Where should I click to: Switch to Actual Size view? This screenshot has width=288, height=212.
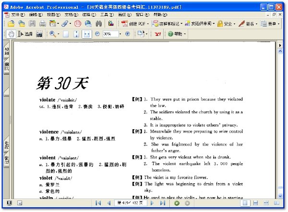(x=66, y=34)
